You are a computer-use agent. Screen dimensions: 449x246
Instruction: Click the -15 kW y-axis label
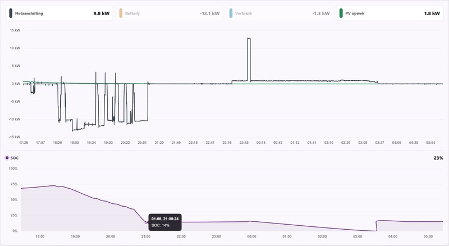pos(15,137)
